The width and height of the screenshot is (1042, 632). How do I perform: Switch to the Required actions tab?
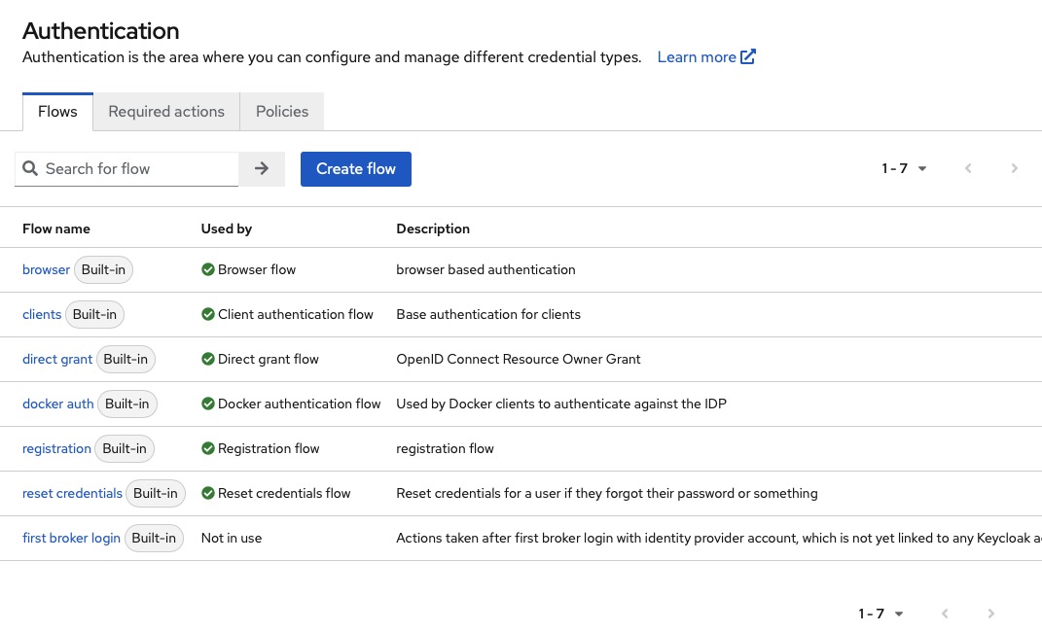166,112
